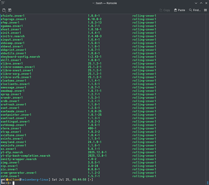Click the zix.znver1 package name

coord(9,169)
